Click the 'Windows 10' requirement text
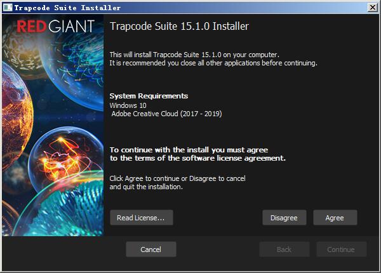The height and width of the screenshot is (273, 381). pos(128,105)
